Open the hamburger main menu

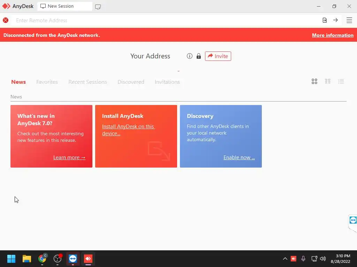pos(349,20)
